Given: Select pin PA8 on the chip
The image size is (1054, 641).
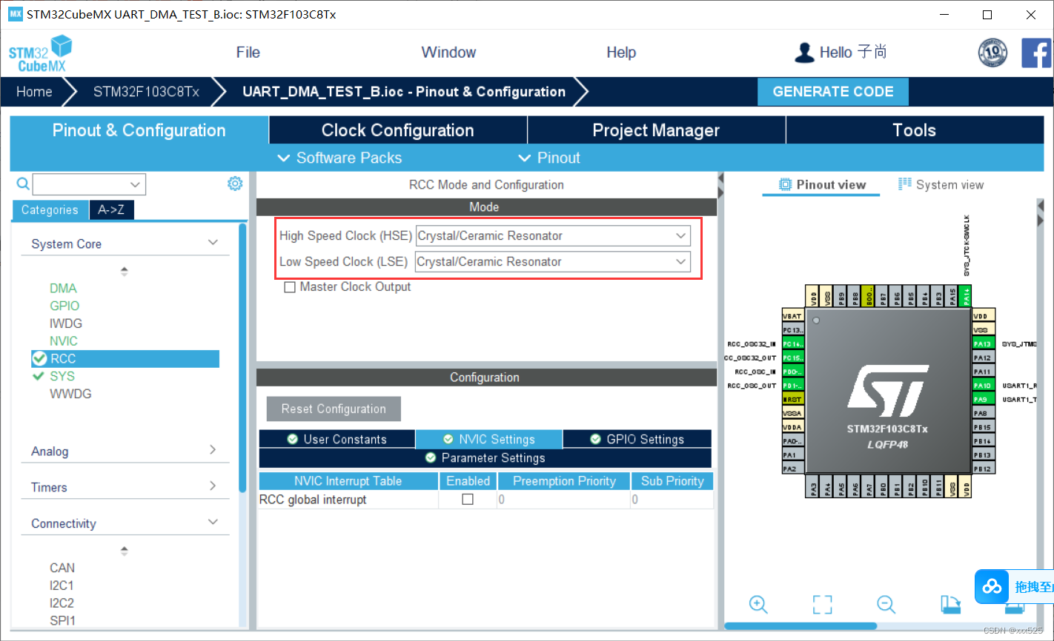Looking at the screenshot, I should pos(983,413).
